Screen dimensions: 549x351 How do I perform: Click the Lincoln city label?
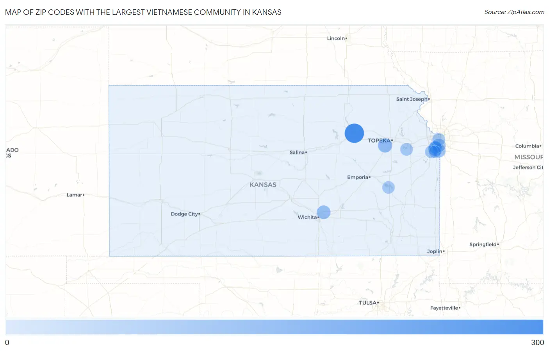(x=336, y=38)
